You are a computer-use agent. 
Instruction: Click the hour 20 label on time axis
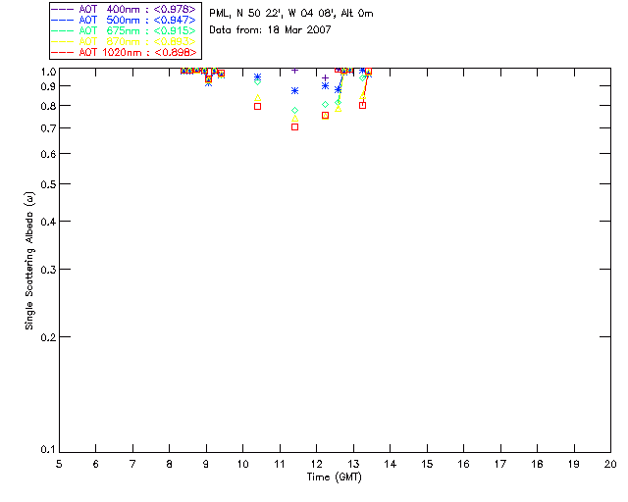coord(610,464)
